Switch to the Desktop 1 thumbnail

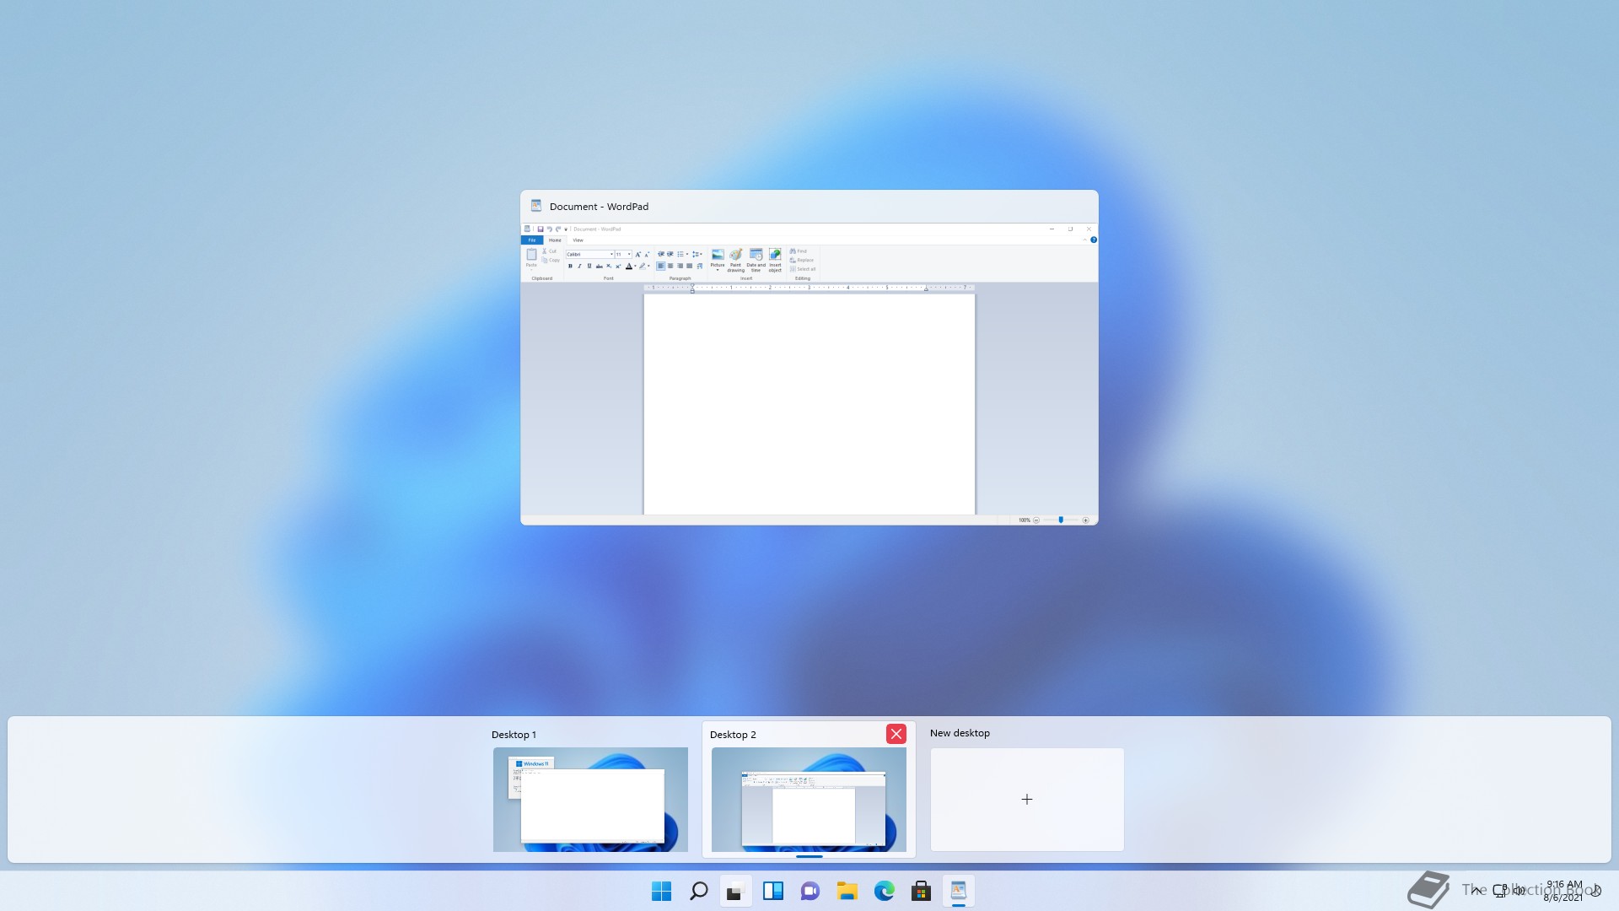[590, 799]
